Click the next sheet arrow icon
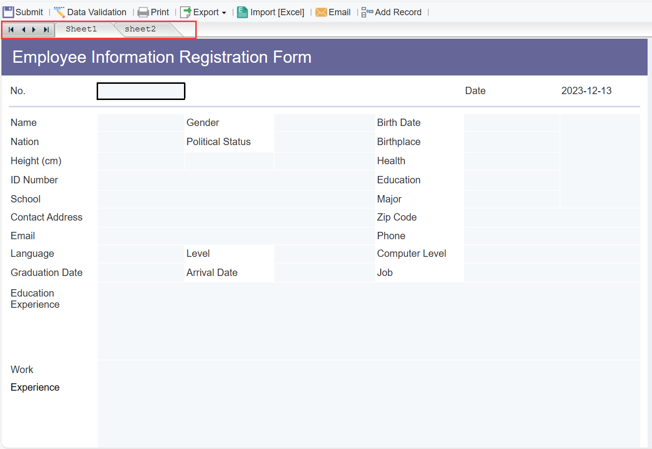Image resolution: width=652 pixels, height=449 pixels. [34, 29]
